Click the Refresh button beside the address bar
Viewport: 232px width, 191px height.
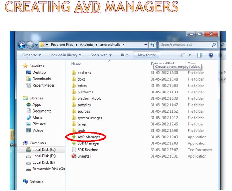153,45
